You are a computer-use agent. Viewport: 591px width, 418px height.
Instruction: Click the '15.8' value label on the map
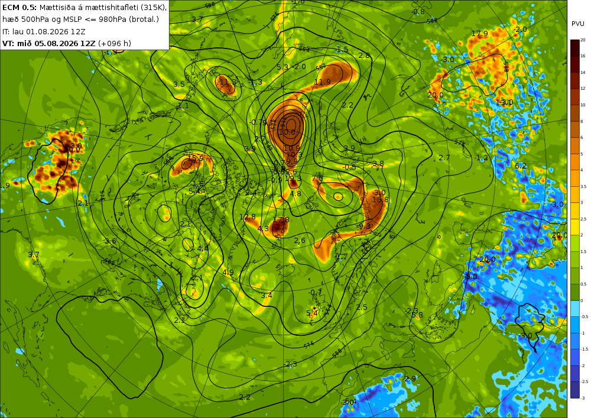[x=380, y=199]
